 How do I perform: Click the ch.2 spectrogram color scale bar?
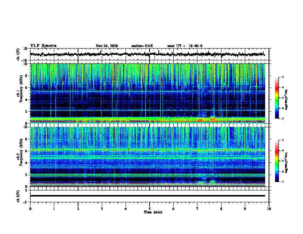click(277, 161)
